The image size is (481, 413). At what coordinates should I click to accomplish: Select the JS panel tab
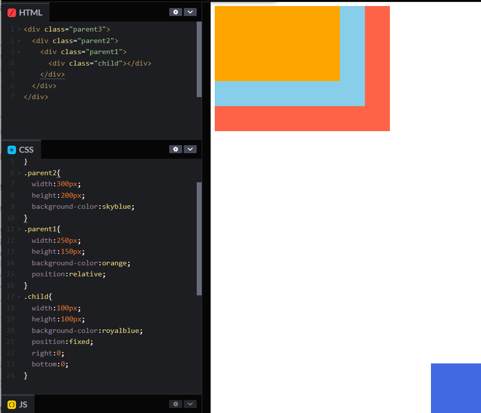pos(18,404)
